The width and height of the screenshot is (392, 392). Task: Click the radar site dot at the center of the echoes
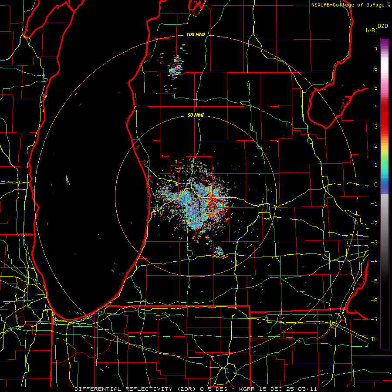tap(196, 196)
